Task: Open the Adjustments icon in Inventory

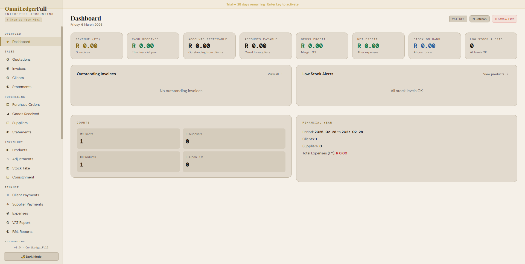Action: [x=8, y=159]
